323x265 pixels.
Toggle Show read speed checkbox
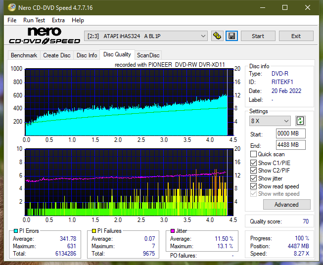[253, 186]
